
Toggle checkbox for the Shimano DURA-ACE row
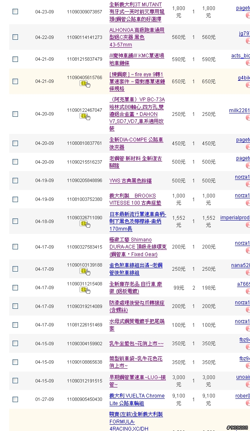(15, 247)
